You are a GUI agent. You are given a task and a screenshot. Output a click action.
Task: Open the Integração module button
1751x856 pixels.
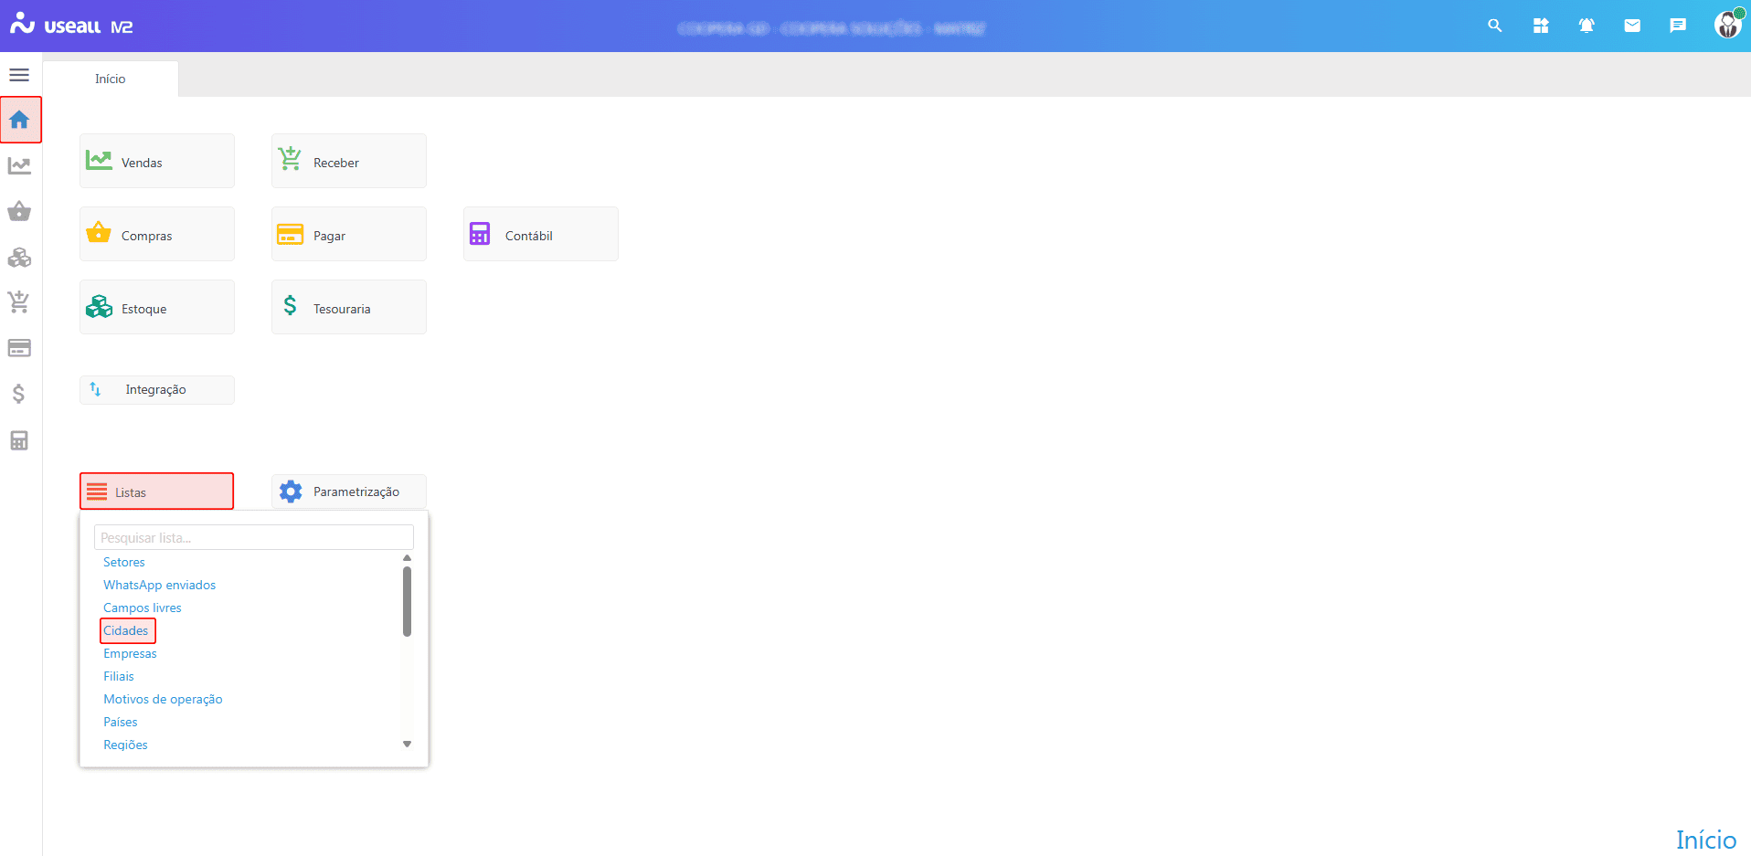coord(156,389)
